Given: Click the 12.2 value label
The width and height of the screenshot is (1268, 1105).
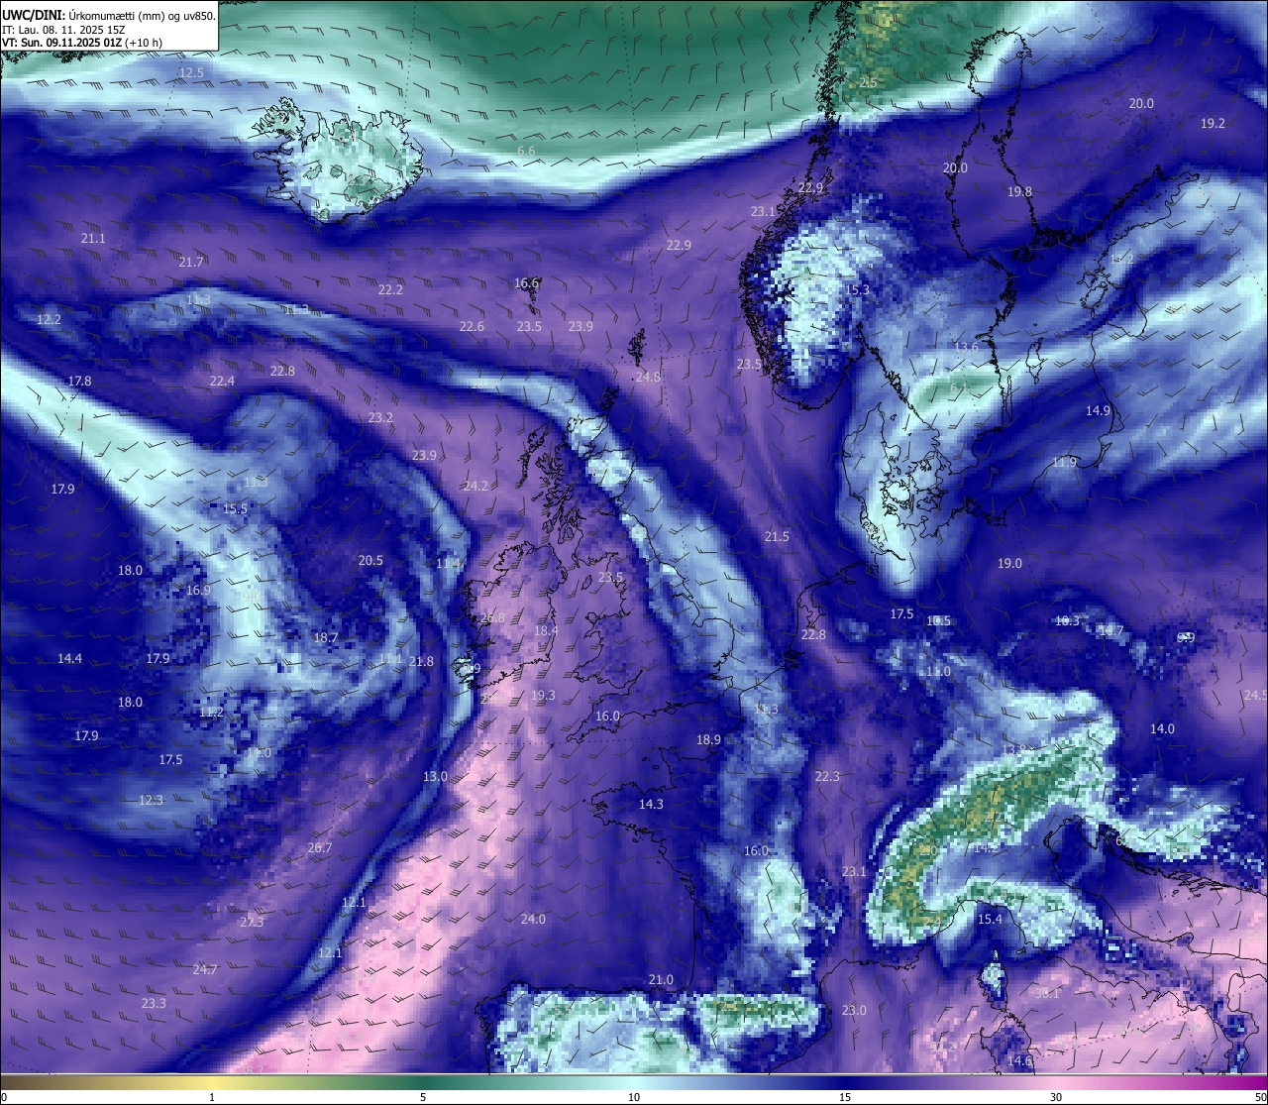Looking at the screenshot, I should 49,319.
